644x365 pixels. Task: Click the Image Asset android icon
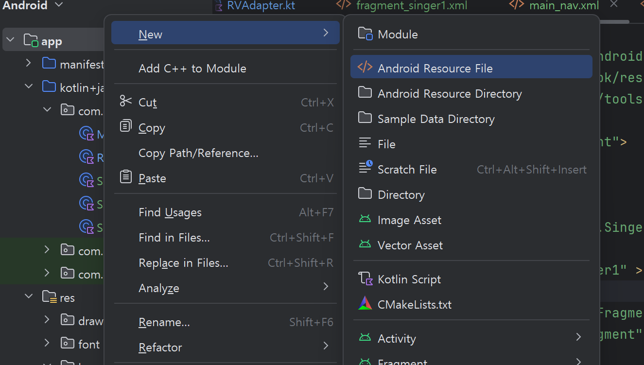[x=365, y=219]
